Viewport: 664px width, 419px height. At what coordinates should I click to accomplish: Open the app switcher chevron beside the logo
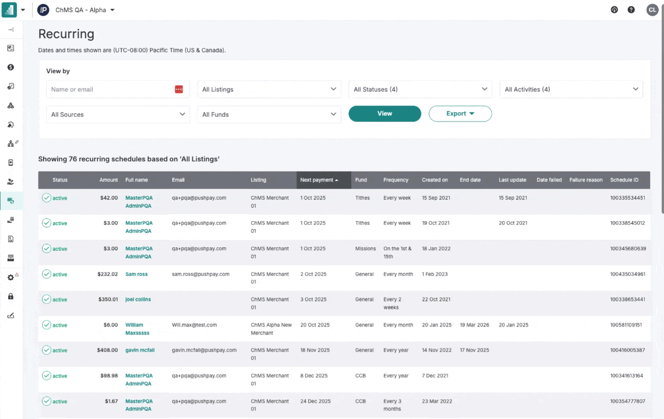[23, 9]
